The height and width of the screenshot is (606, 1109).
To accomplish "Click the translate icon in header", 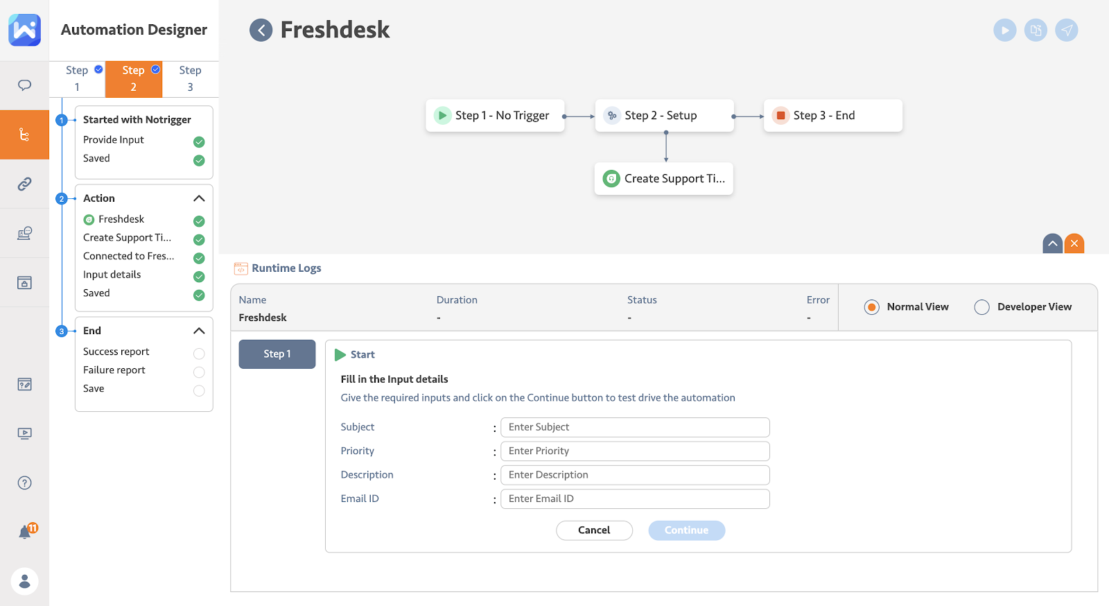I will point(1036,30).
